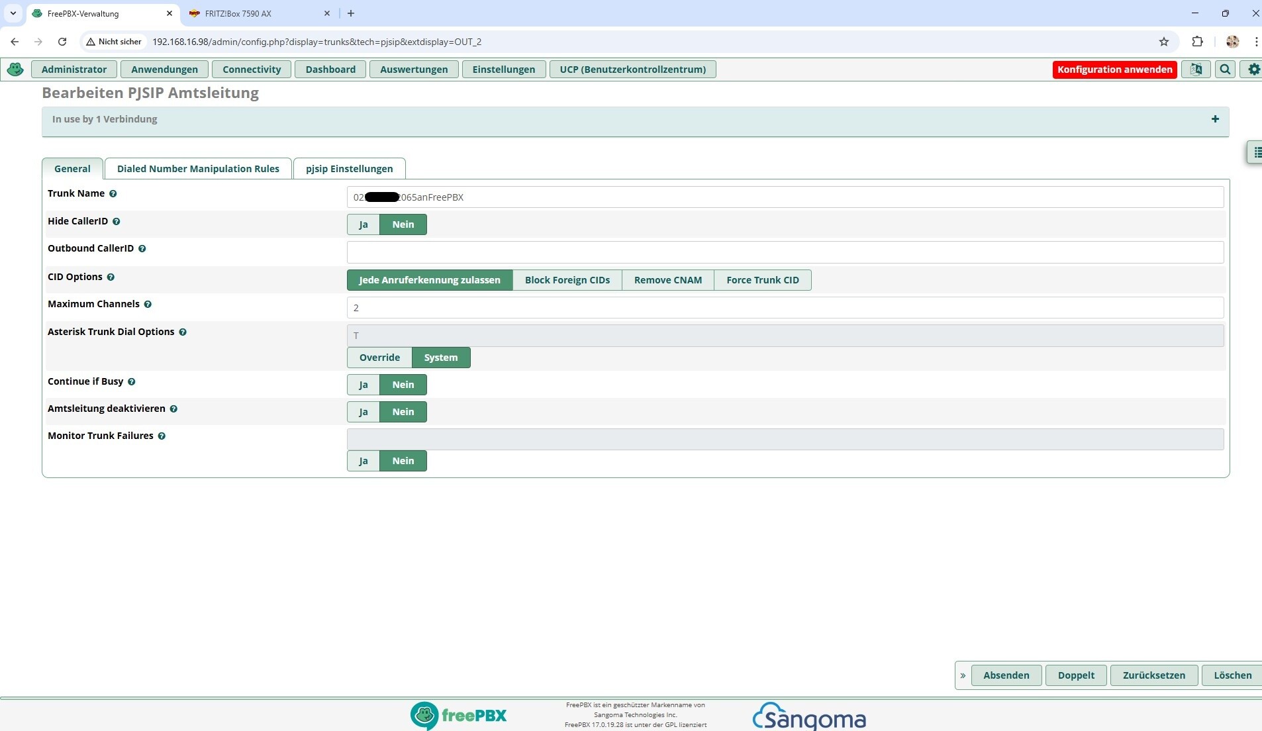Viewport: 1262px width, 731px height.
Task: Bookmark this page with star icon
Action: [1164, 42]
